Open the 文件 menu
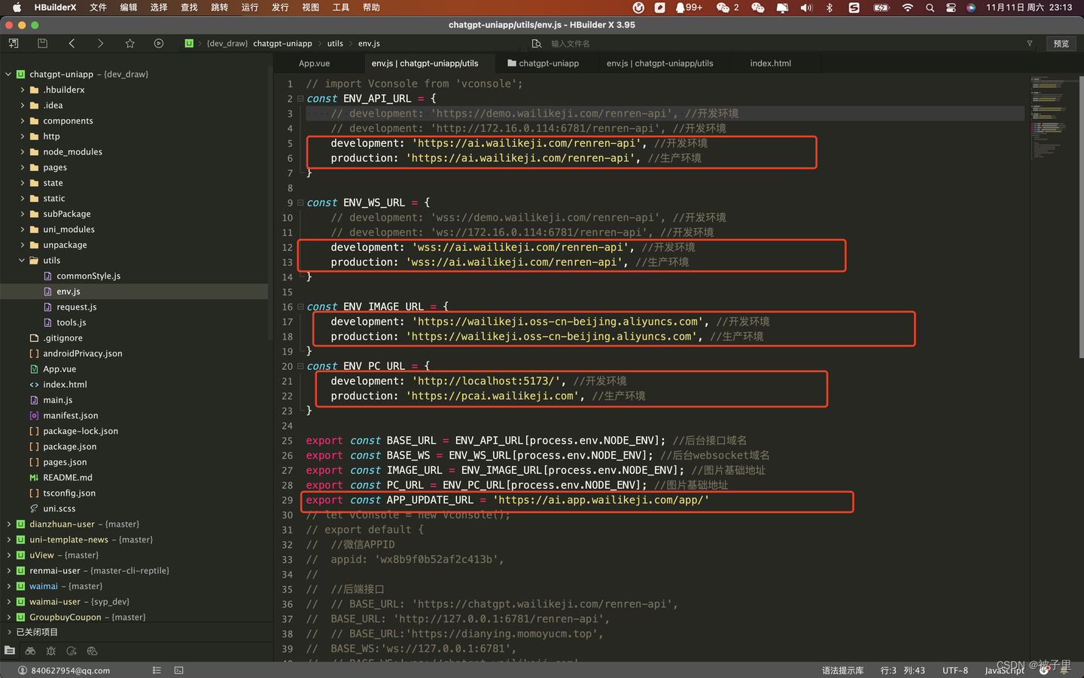 click(99, 8)
